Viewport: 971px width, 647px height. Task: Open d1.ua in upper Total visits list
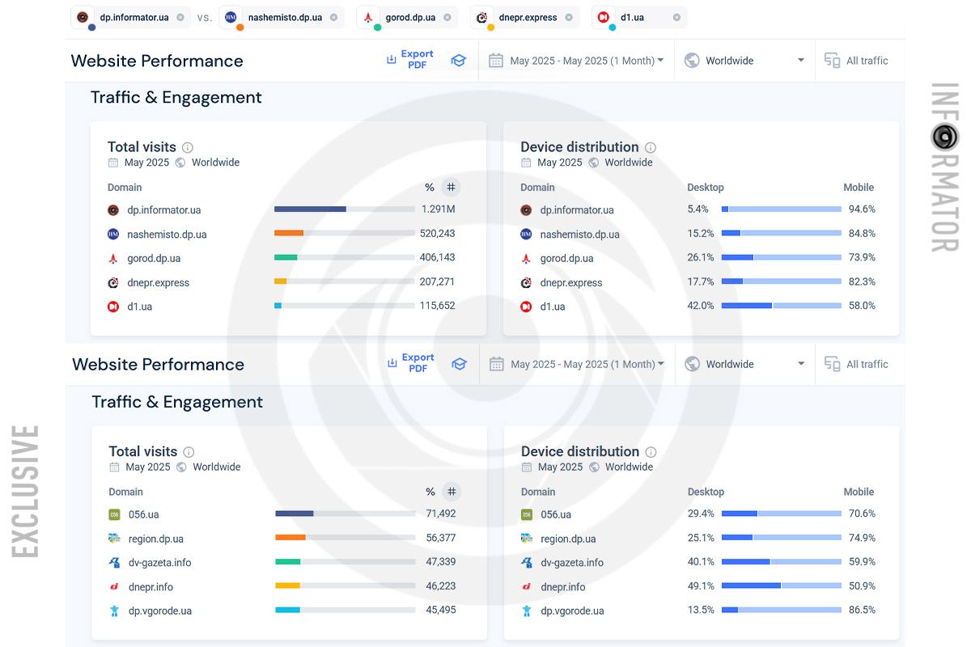click(139, 307)
